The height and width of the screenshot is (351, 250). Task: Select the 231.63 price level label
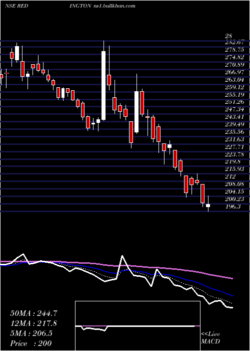(235, 139)
